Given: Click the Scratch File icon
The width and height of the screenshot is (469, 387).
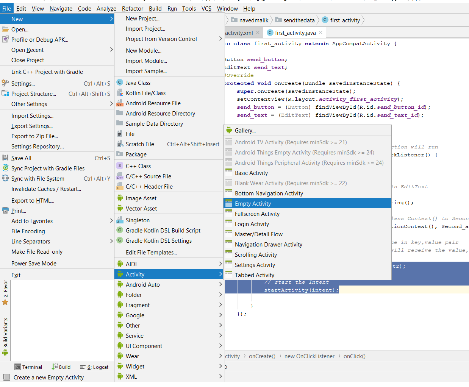Looking at the screenshot, I should click(x=120, y=144).
